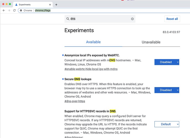190x138 pixels.
Task: Click the blue dot beside Anonymize local IPs
Action: 63,55
